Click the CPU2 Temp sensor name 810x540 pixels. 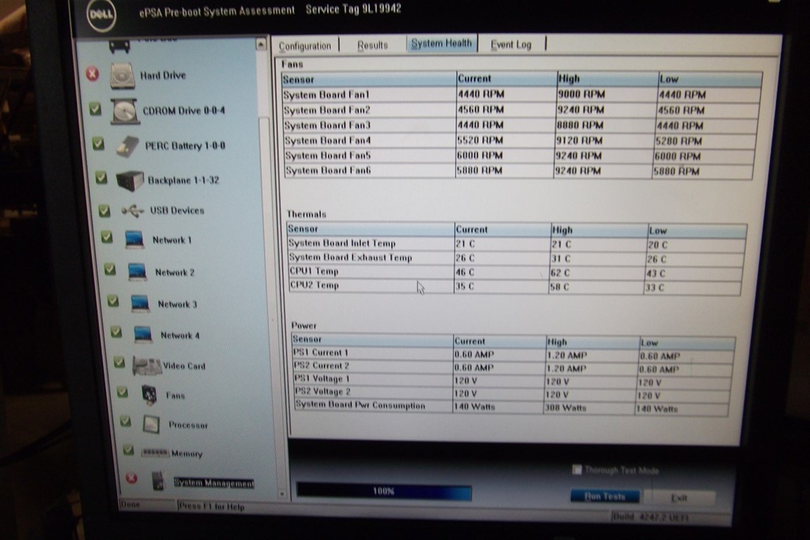point(314,285)
